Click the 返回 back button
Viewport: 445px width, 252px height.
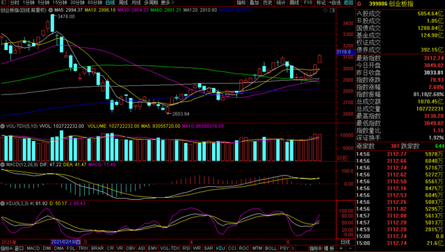click(348, 3)
